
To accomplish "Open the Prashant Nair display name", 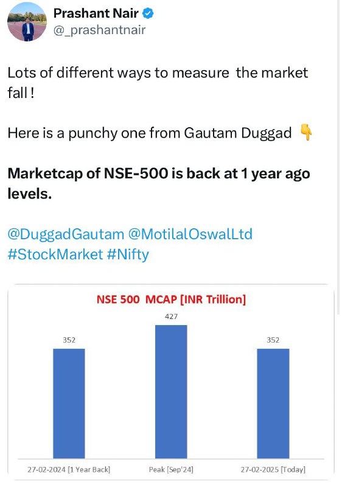I will pyautogui.click(x=96, y=13).
